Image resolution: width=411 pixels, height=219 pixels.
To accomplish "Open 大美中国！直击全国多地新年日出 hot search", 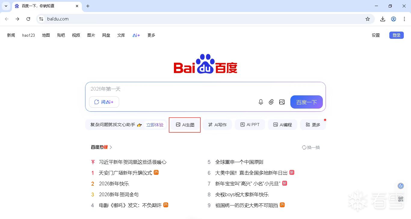I will tap(251, 173).
